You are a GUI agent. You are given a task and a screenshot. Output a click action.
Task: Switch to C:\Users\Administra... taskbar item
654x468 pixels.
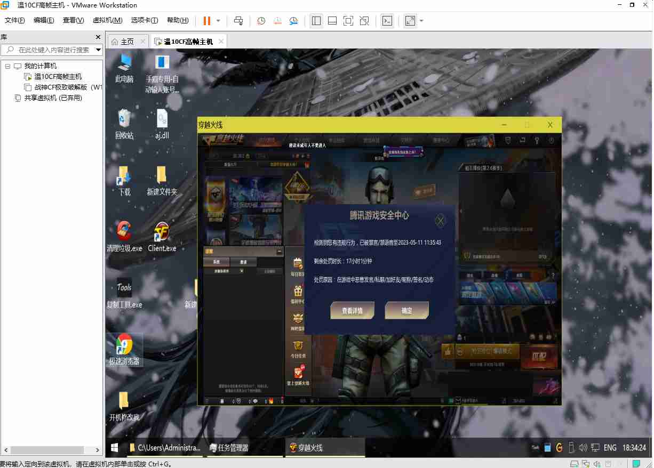[x=165, y=448]
